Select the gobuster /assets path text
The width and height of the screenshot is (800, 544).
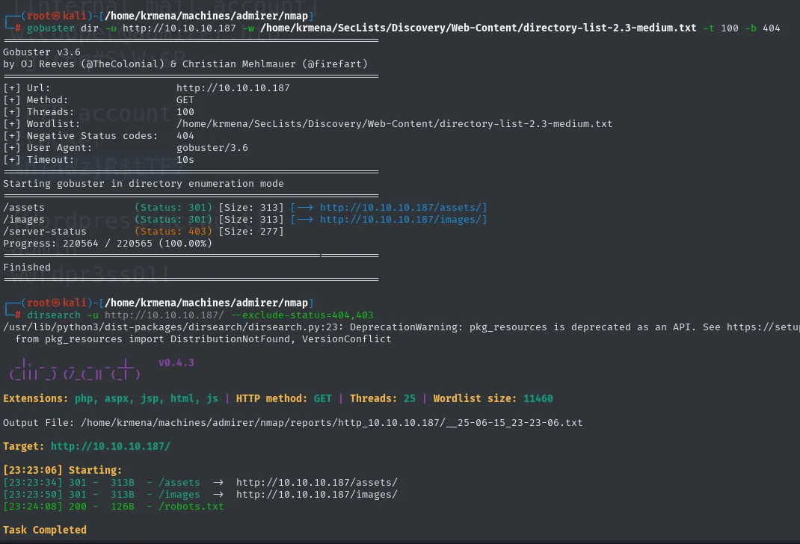(24, 208)
